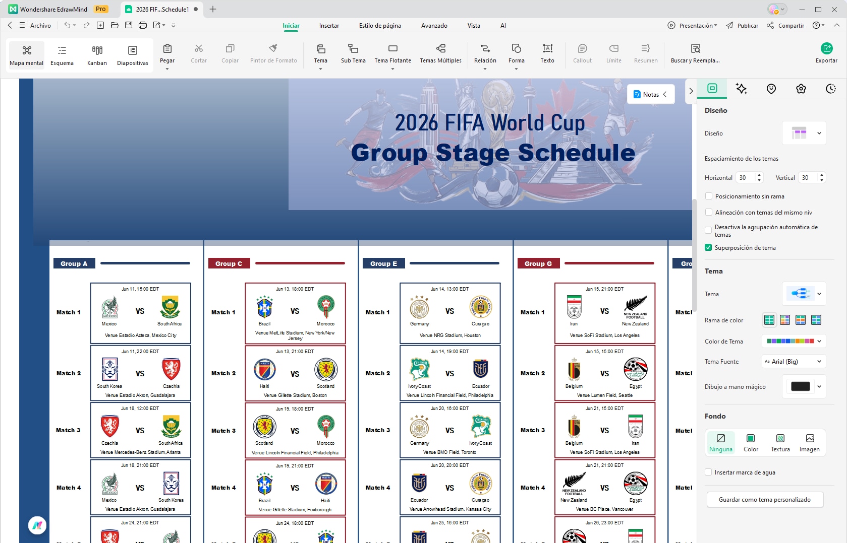Viewport: 847px width, 543px height.
Task: Save the document with disk icon
Action: [129, 25]
